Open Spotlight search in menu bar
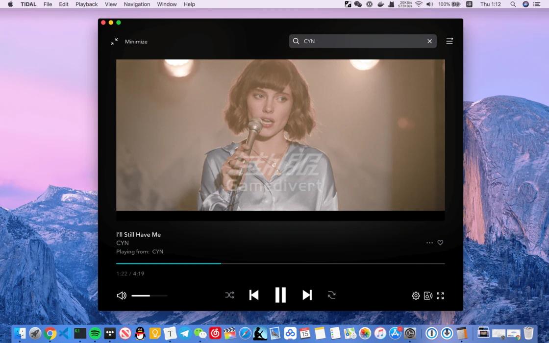The width and height of the screenshot is (549, 343). pos(513,4)
